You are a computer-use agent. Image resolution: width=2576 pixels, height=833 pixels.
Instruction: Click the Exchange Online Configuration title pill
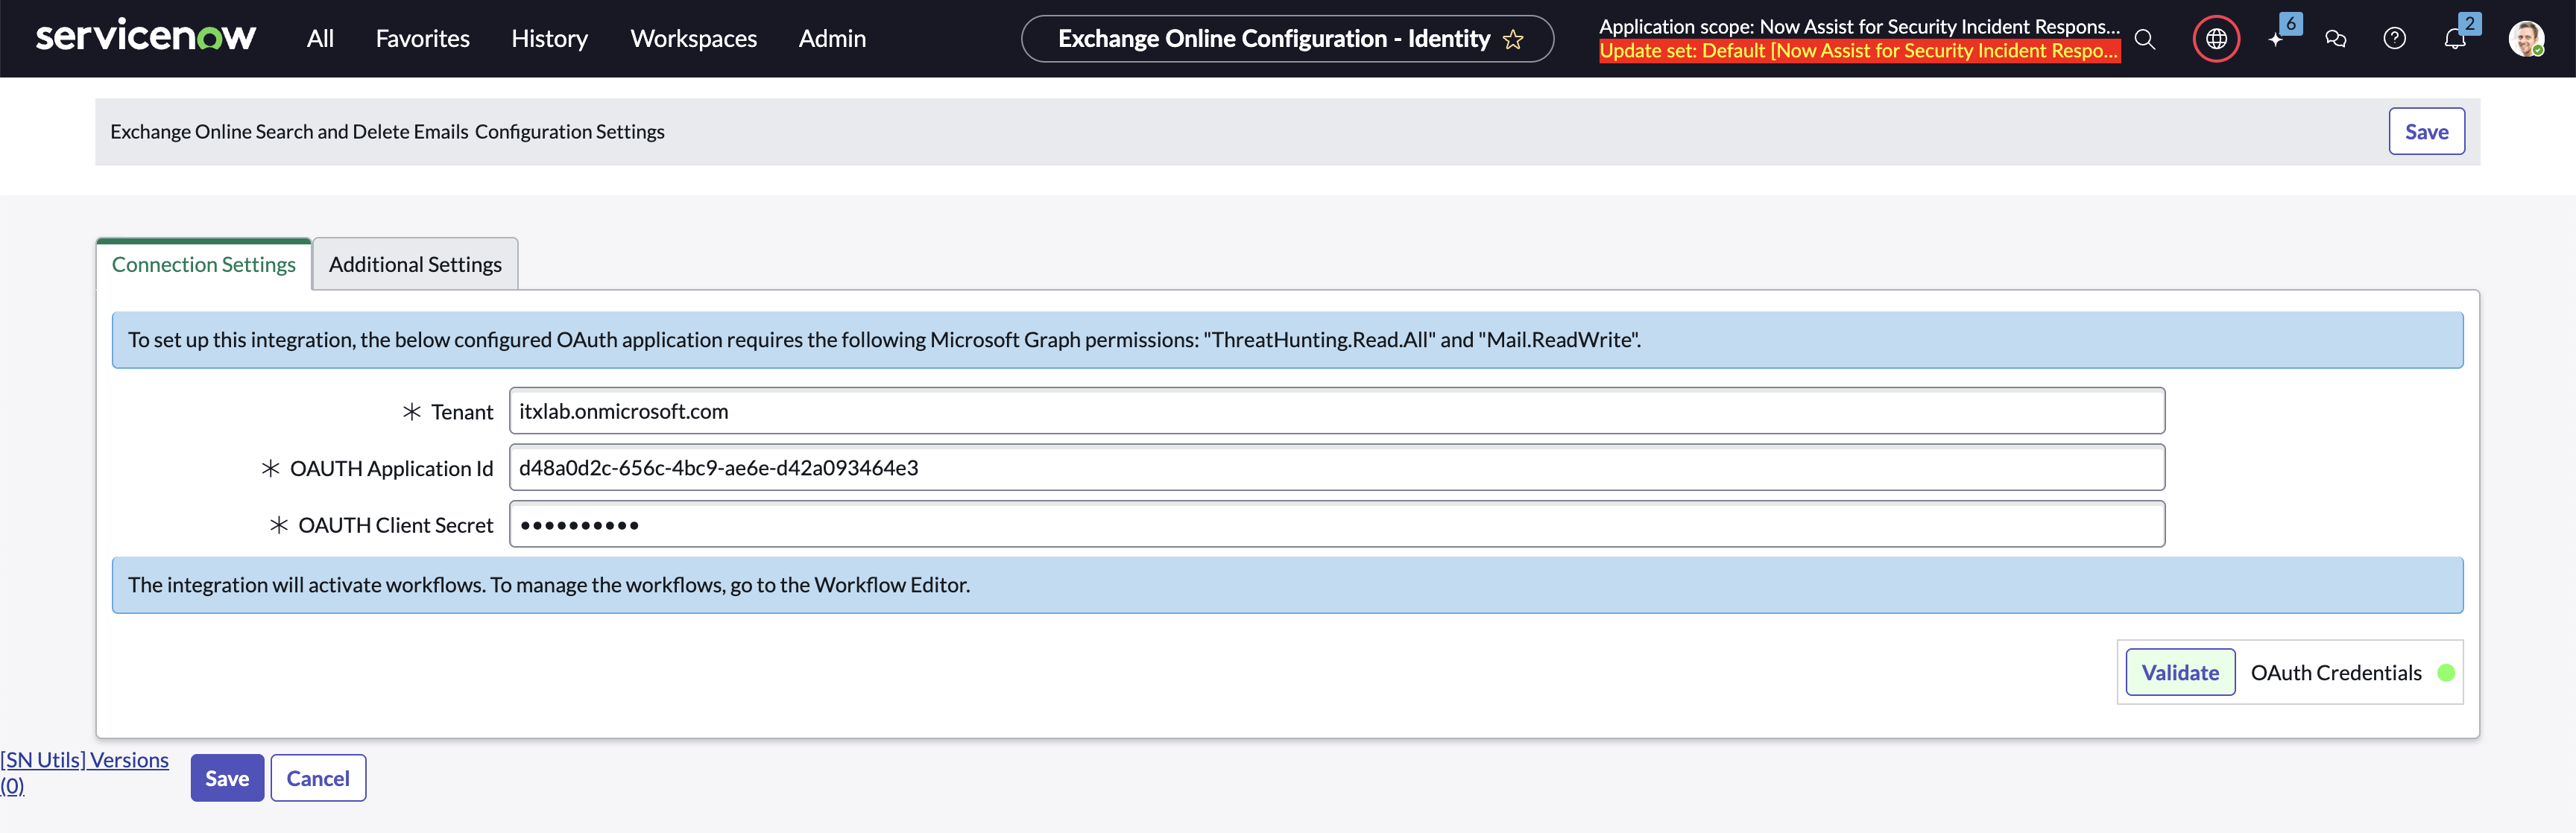tap(1287, 39)
